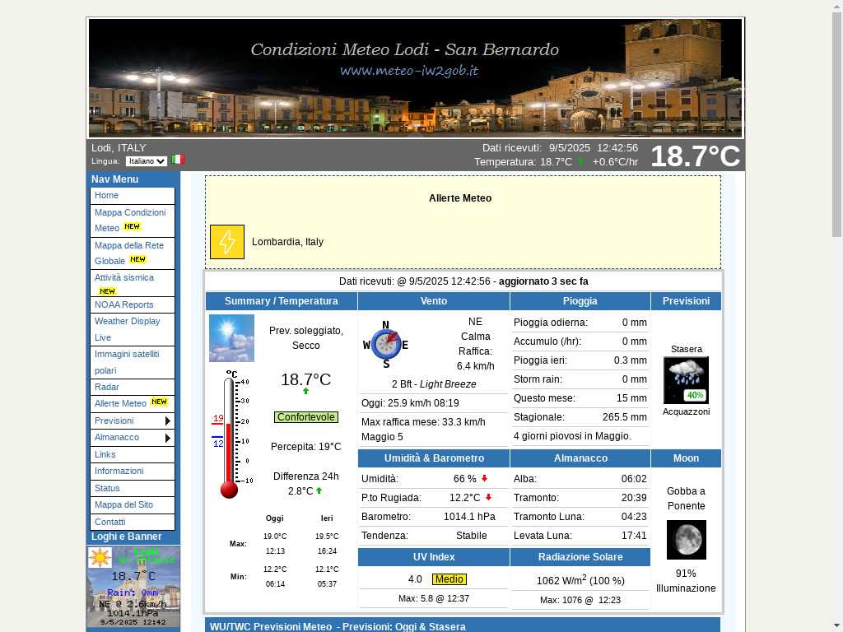The width and height of the screenshot is (843, 632).
Task: Click the green 24h difference arrow
Action: [x=319, y=490]
